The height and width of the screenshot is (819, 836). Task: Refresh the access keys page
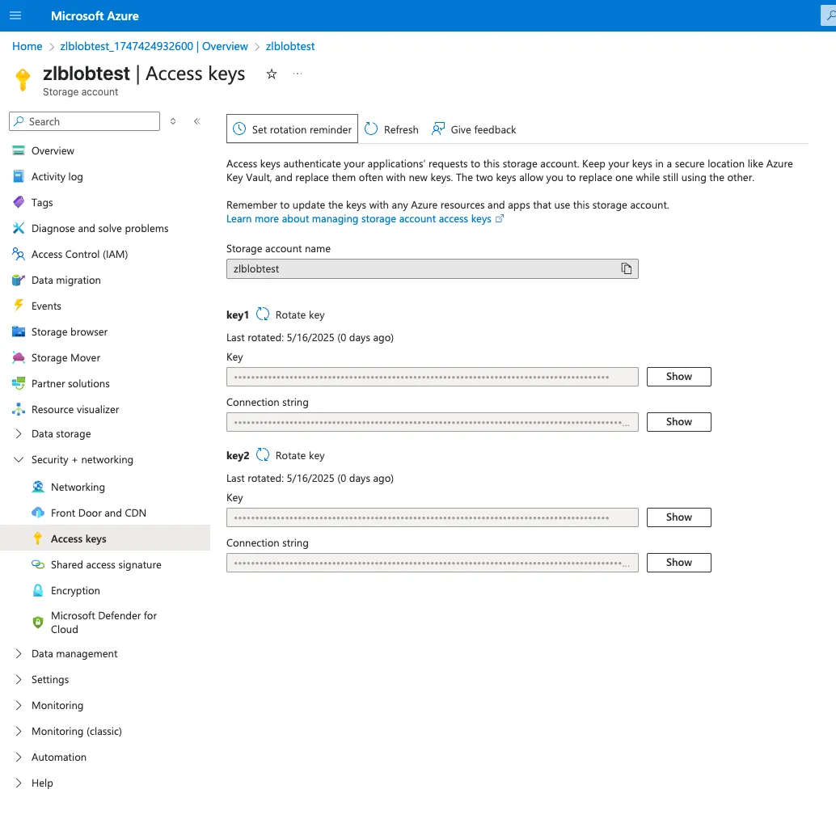tap(392, 129)
